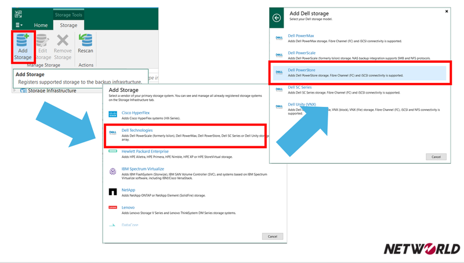This screenshot has height=263, width=464.
Task: Choose Dell Technologies vendor link
Action: pos(137,130)
